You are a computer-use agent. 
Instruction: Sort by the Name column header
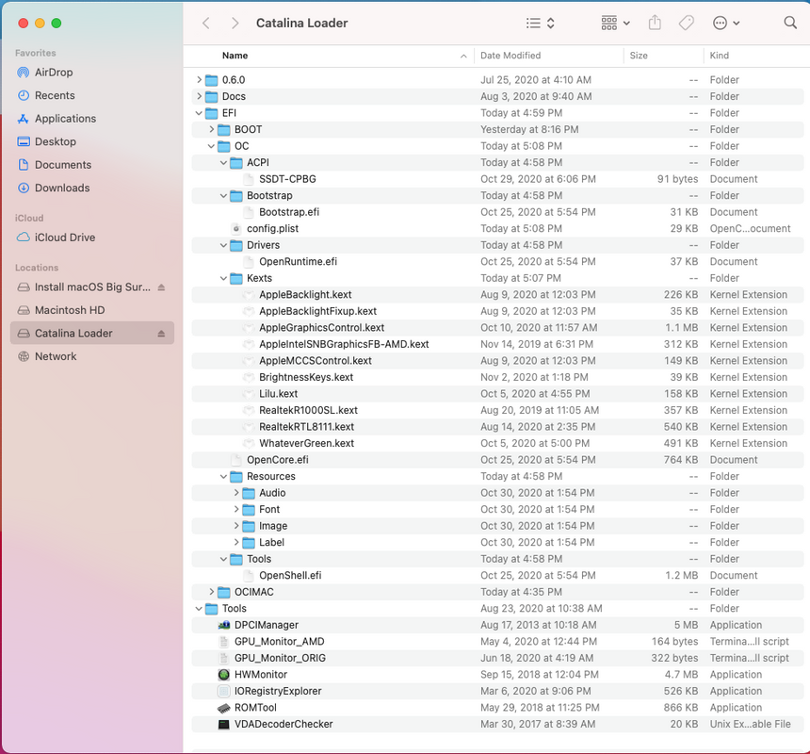click(235, 56)
